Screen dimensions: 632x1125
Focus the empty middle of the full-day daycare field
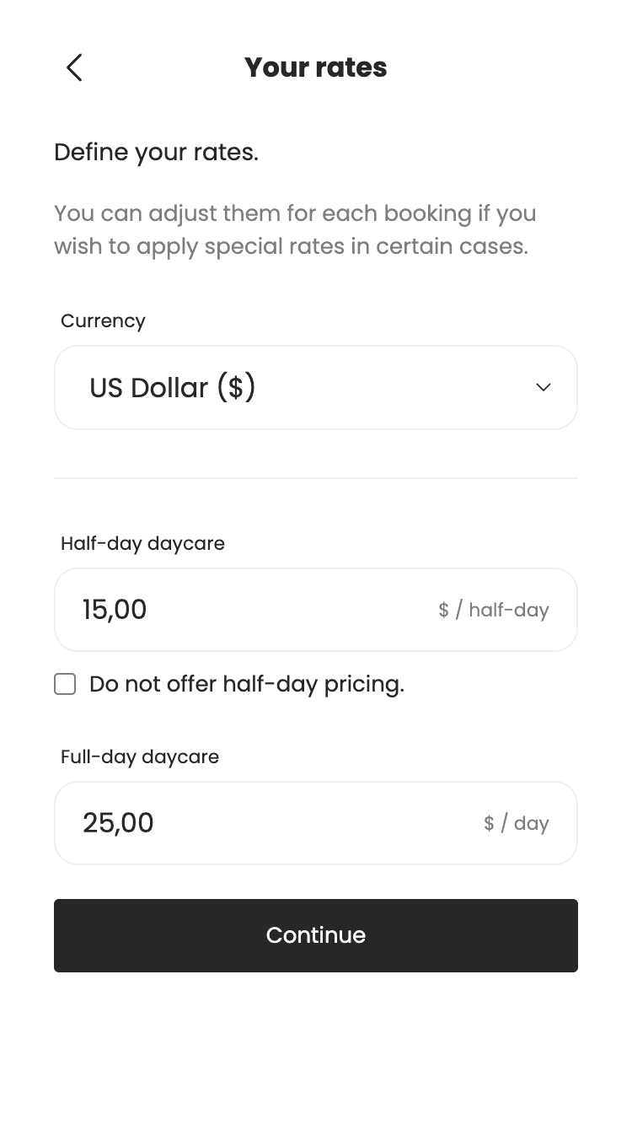pos(316,823)
